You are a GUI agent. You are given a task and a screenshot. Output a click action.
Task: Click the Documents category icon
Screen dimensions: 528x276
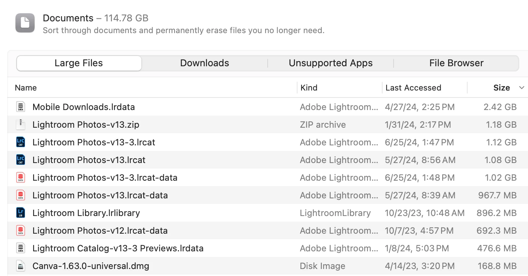coord(25,23)
